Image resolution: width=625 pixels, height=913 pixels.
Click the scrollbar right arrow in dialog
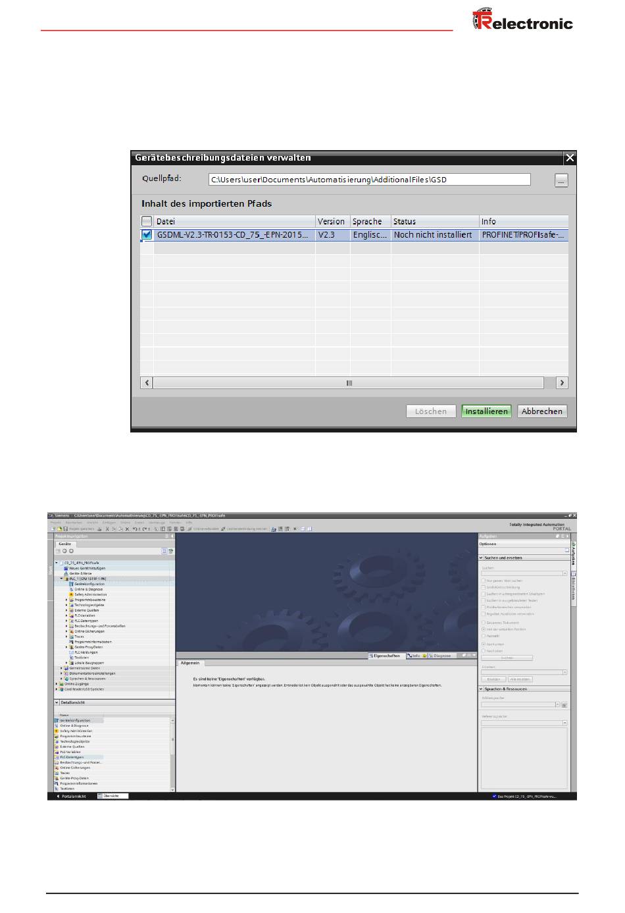click(x=562, y=382)
